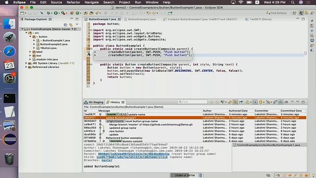This screenshot has width=316, height=178.
Task: Expand JRE System Library node
Action: (26, 63)
